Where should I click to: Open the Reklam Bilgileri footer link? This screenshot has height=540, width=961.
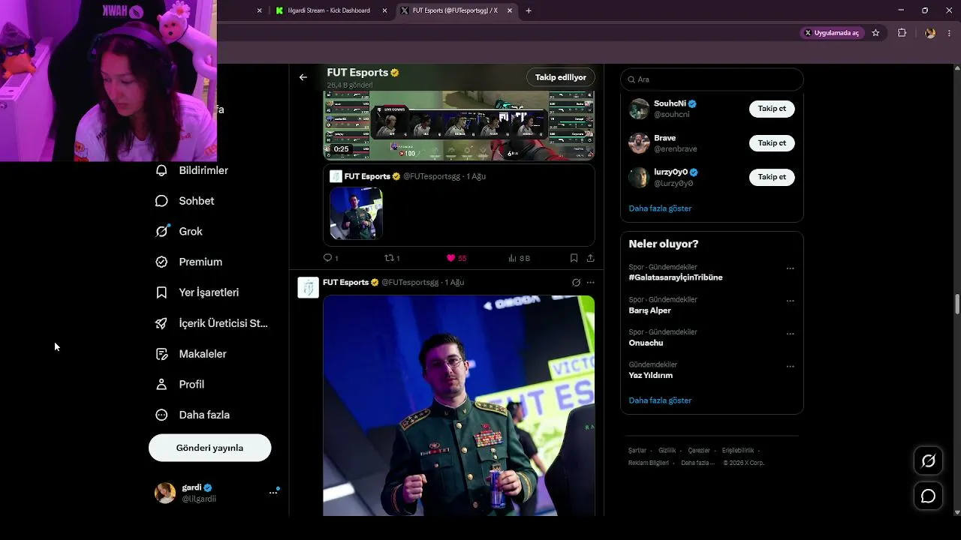649,463
